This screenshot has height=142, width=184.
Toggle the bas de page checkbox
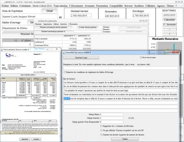click(x=141, y=58)
